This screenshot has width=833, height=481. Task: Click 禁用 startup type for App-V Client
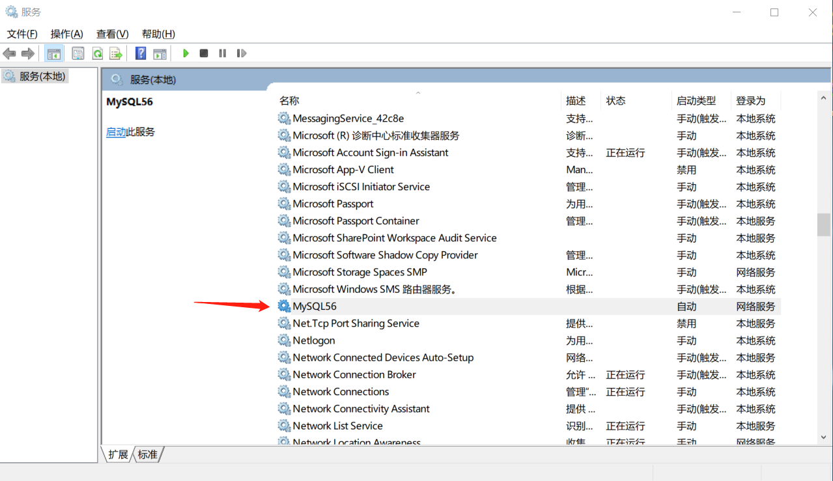point(686,169)
